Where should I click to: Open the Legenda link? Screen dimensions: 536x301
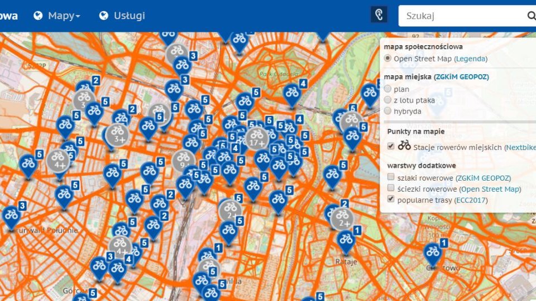click(x=470, y=59)
